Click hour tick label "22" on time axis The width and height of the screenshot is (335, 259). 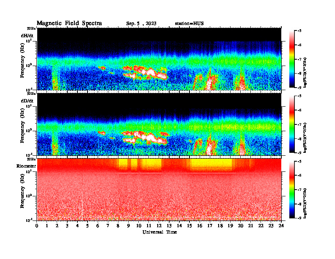pos(261,226)
